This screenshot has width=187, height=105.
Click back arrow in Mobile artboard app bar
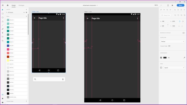[35, 18]
